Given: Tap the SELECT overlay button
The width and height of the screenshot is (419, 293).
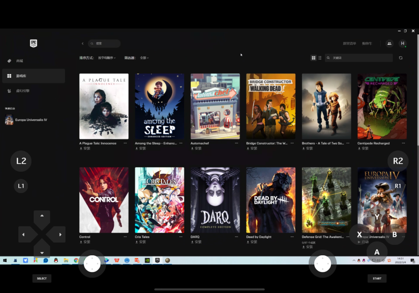Looking at the screenshot, I should 42,278.
